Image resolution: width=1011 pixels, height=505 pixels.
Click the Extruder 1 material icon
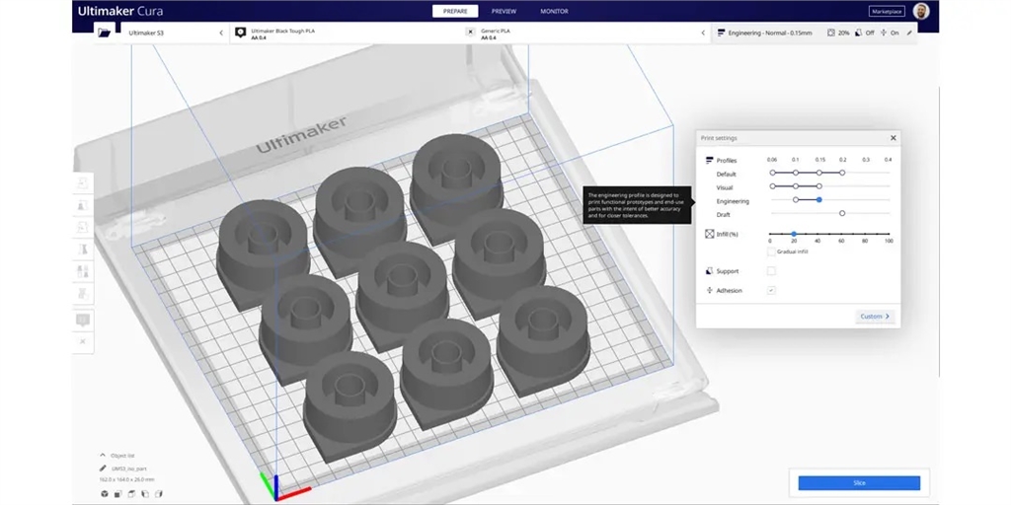click(240, 33)
